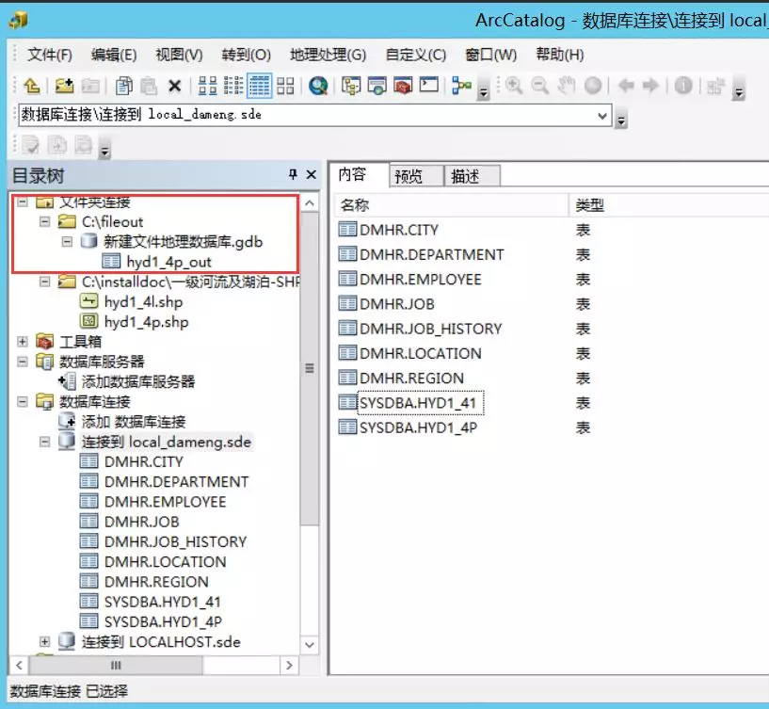Toggle Catalog Tree window icon
Screen dimensions: 769x709
click(x=351, y=86)
